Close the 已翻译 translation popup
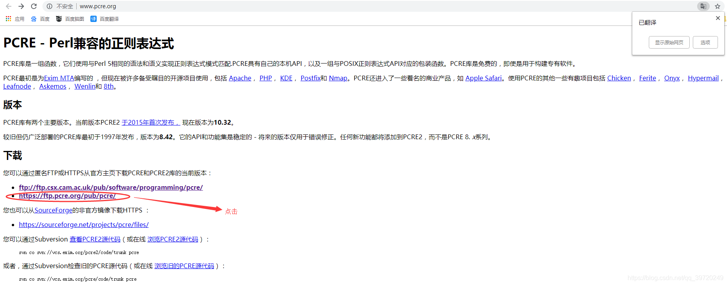The image size is (727, 285). (718, 18)
